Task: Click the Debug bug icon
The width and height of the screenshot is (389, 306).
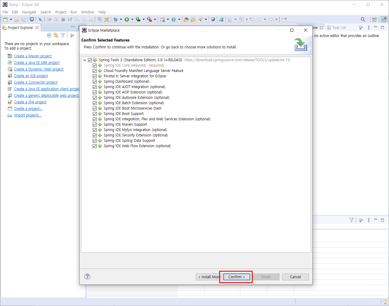Action: [x=115, y=19]
